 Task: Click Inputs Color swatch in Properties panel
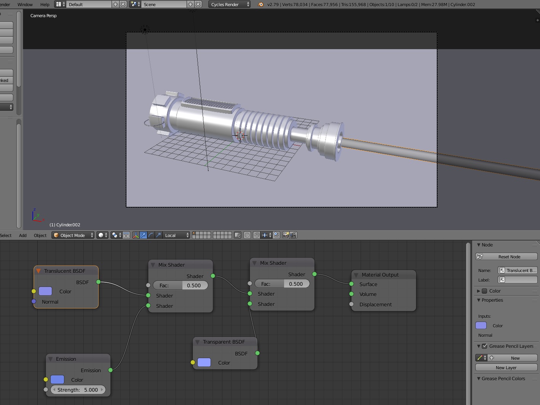pos(481,325)
